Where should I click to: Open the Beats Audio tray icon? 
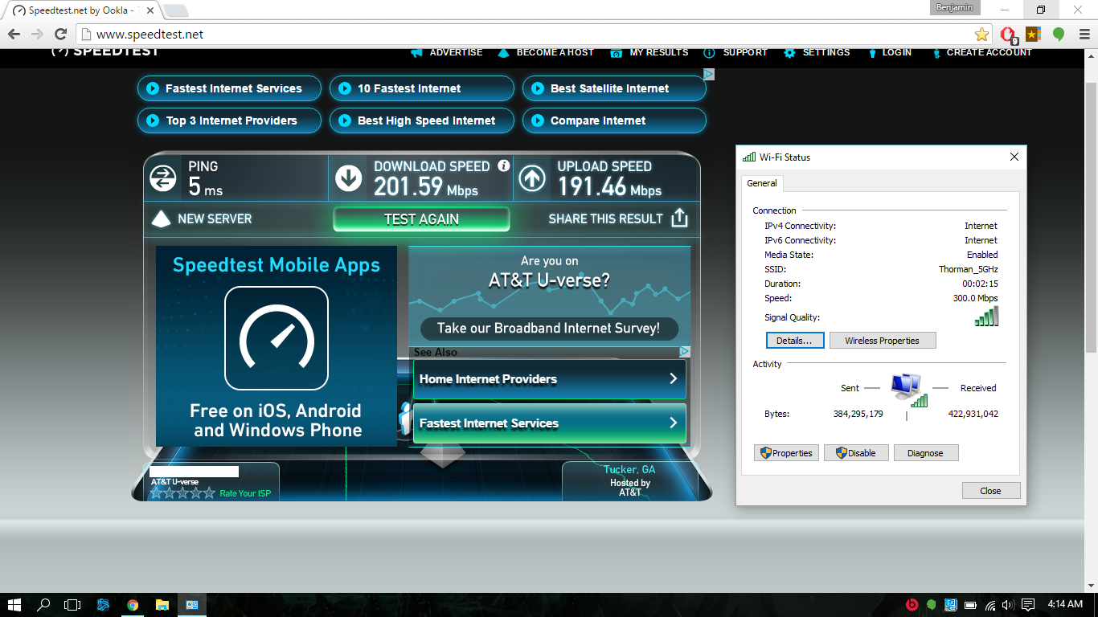point(912,605)
